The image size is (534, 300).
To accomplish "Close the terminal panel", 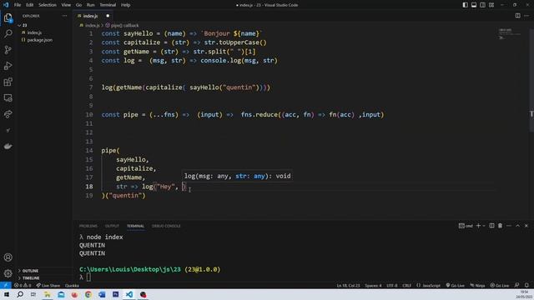I will pos(526,226).
